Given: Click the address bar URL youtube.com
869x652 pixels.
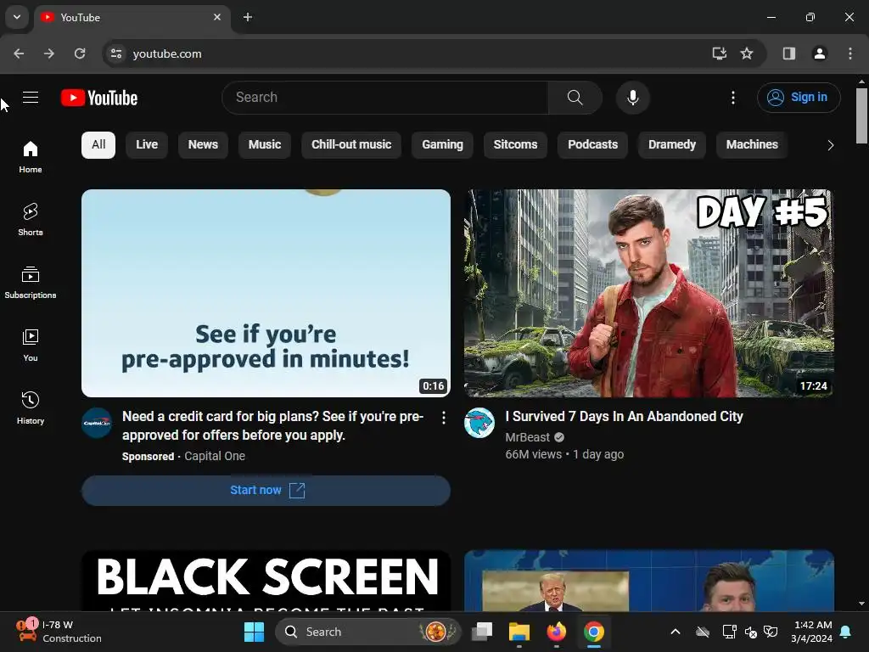Looking at the screenshot, I should click(x=167, y=53).
